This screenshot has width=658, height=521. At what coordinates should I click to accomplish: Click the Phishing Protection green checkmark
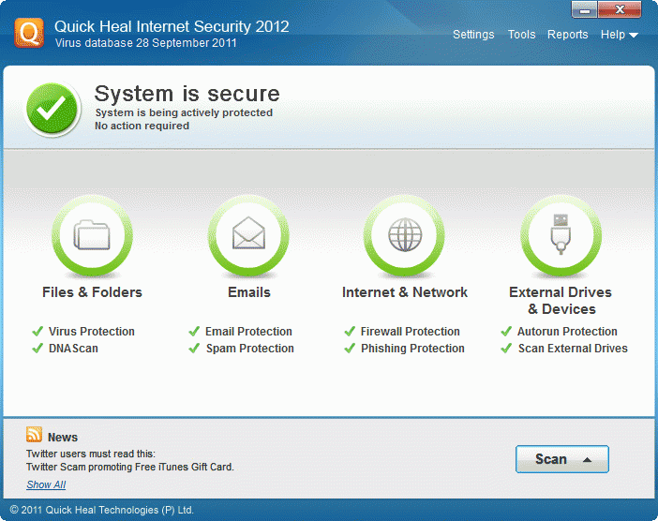pyautogui.click(x=350, y=349)
